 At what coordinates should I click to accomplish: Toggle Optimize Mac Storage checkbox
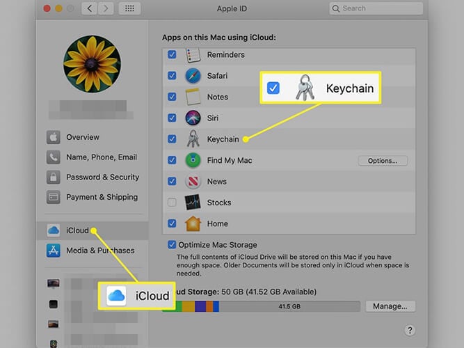172,244
